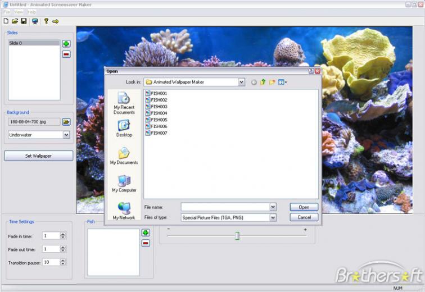The height and width of the screenshot is (292, 425).
Task: Click the Open folder toolbar icon
Action: click(x=15, y=21)
